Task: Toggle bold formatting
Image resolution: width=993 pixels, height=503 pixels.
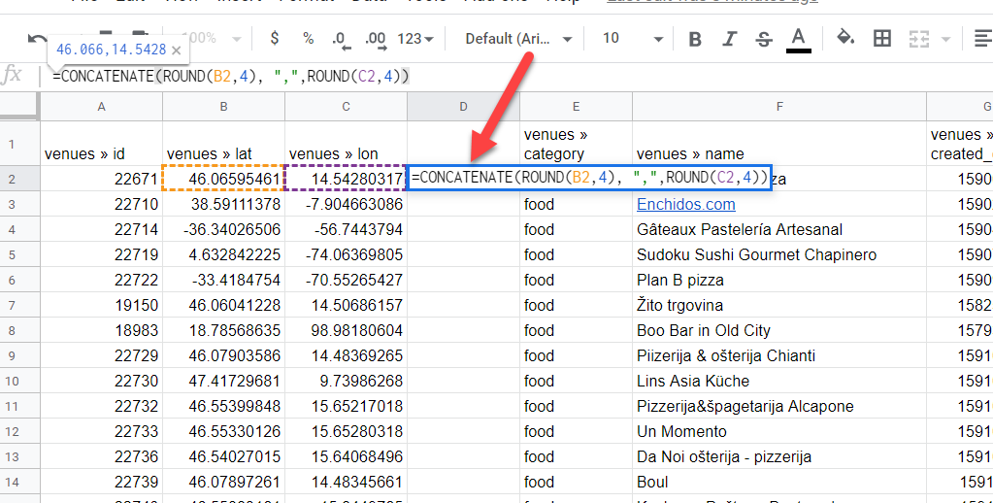Action: pos(695,39)
